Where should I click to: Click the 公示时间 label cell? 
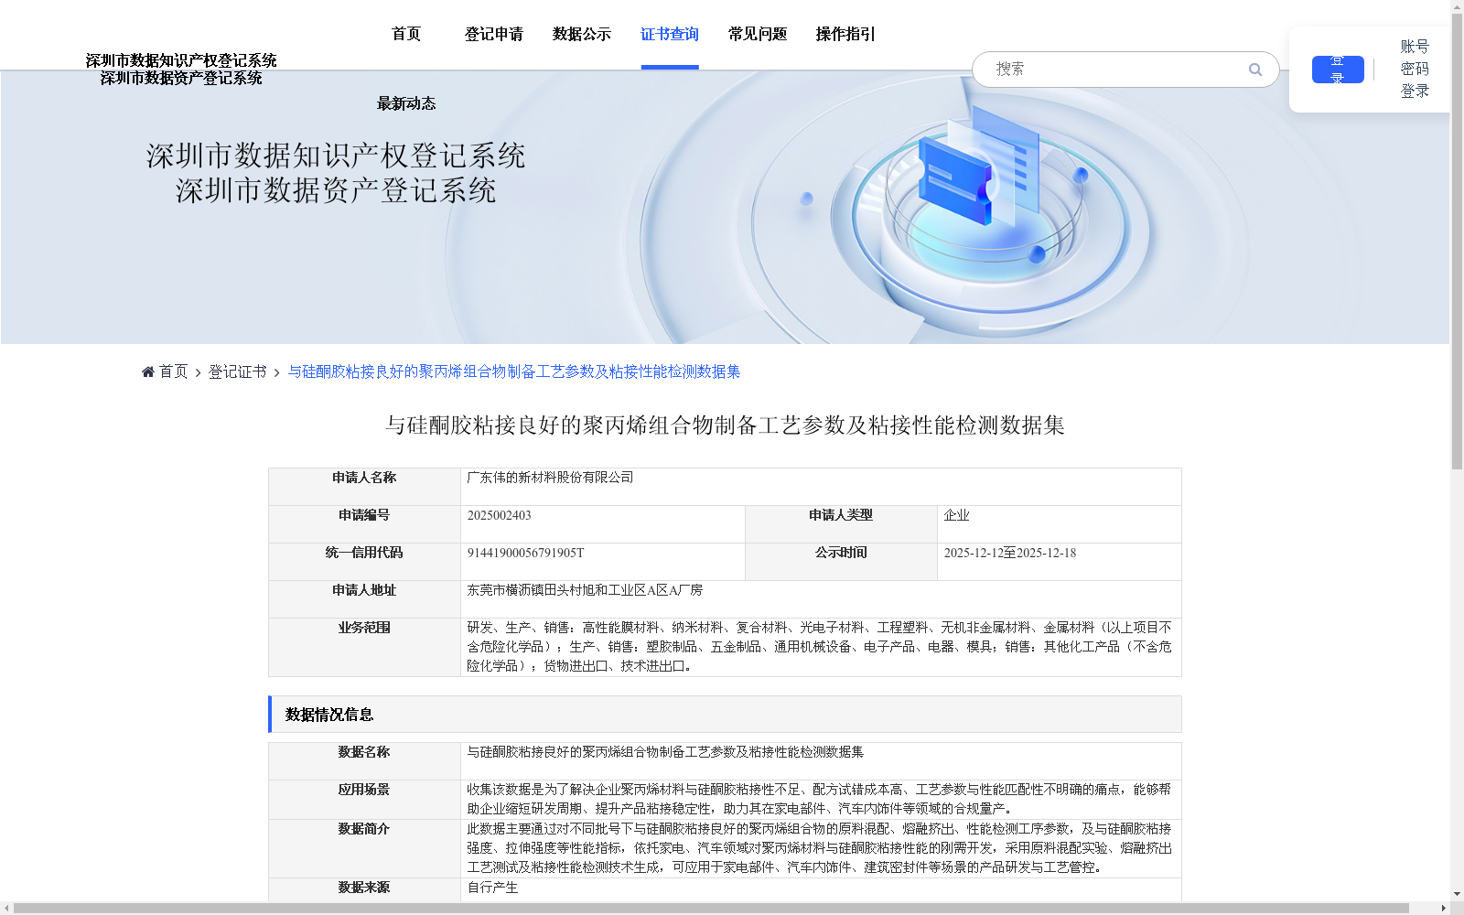(841, 562)
